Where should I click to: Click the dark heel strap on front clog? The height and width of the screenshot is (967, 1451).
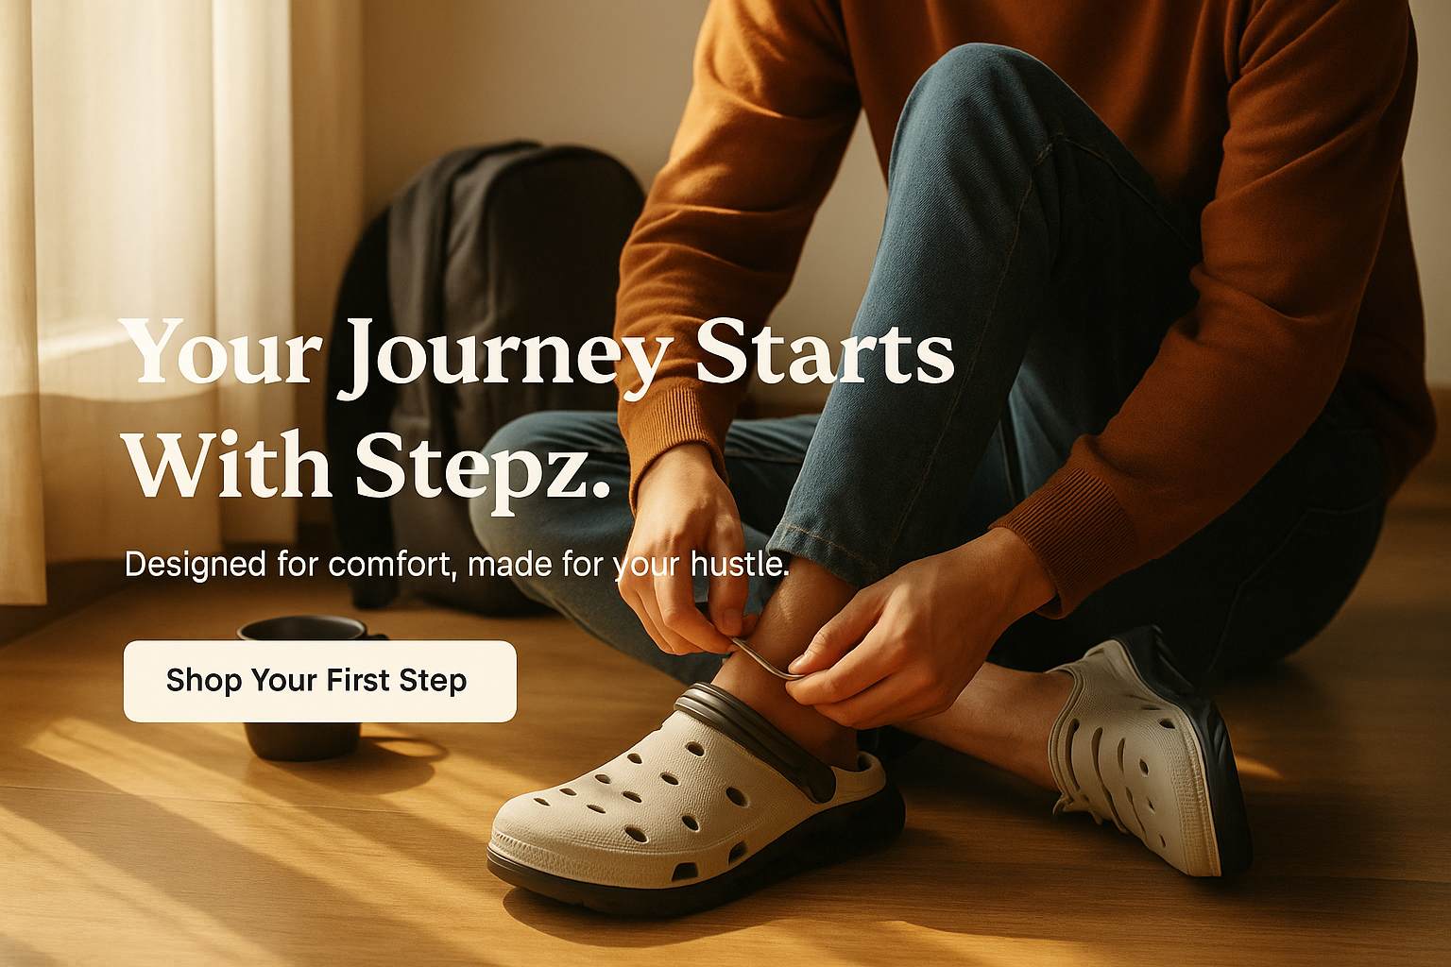tap(756, 738)
